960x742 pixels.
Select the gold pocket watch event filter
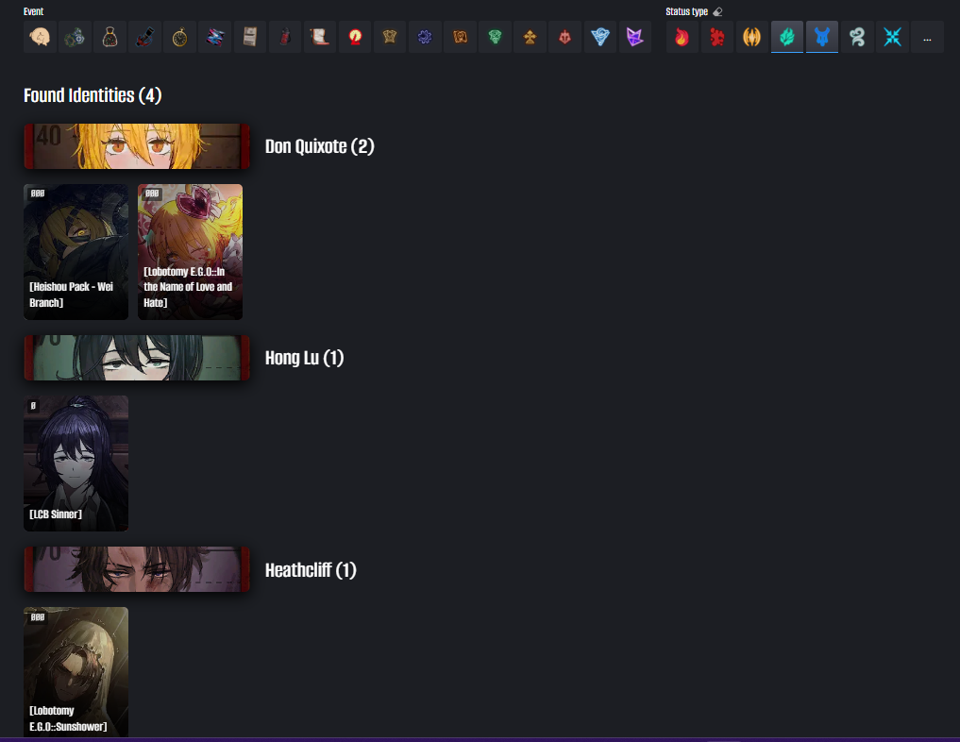click(180, 37)
